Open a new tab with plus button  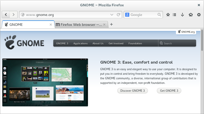click(111, 24)
